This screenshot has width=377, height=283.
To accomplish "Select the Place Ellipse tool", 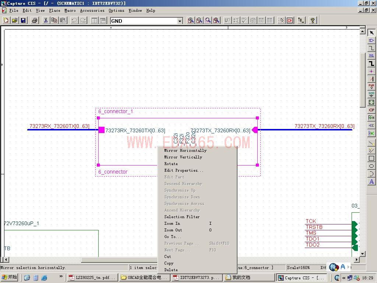I will (x=371, y=166).
